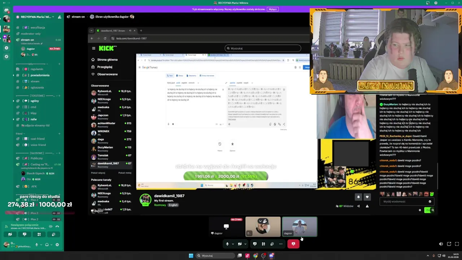
Task: Open camera options arrow in call controls
Action: pos(245,244)
